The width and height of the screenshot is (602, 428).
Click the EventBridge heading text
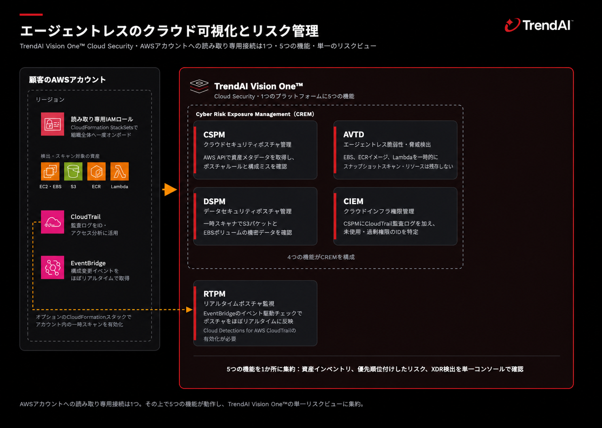tap(88, 263)
